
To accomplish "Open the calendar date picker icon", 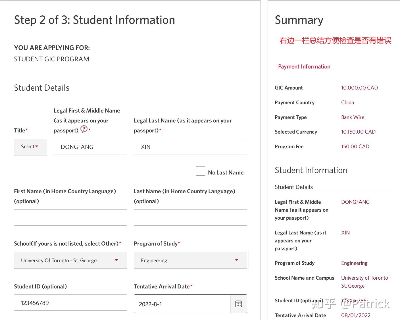I will [239, 304].
